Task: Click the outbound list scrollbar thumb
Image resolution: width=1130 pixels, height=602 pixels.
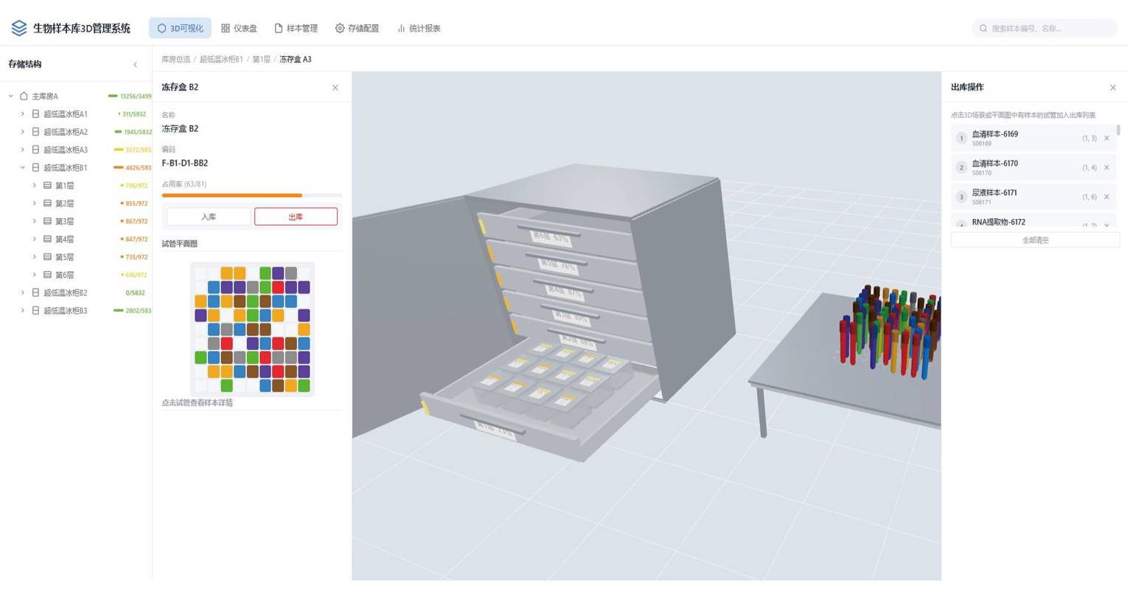Action: pos(1118,130)
